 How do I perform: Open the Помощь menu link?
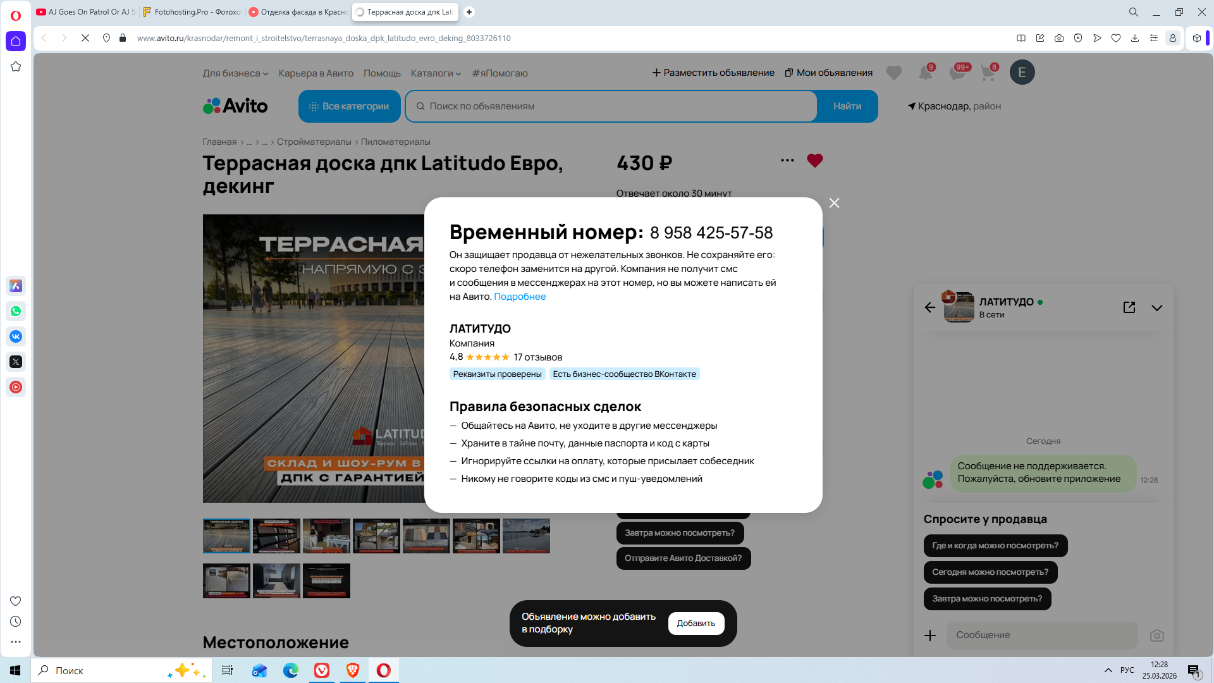coord(382,73)
